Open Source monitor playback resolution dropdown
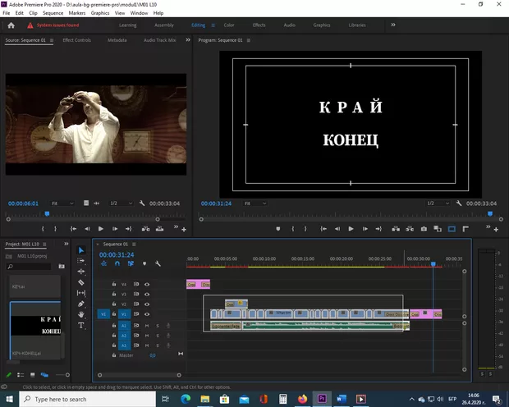 click(x=119, y=203)
